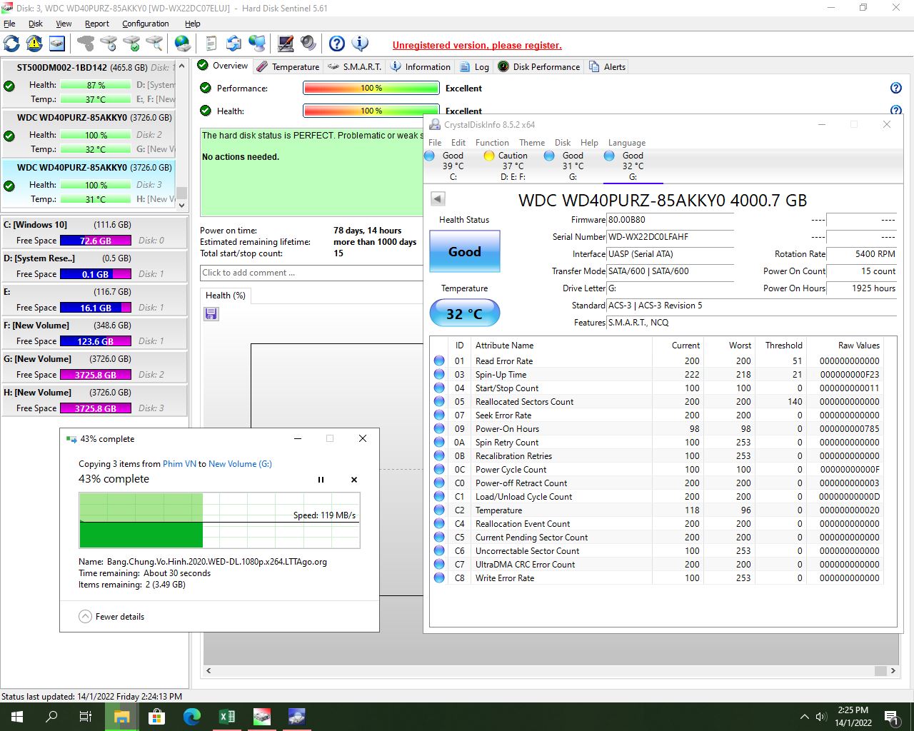
Task: Open Help via blue question mark toolbar icon
Action: (337, 44)
